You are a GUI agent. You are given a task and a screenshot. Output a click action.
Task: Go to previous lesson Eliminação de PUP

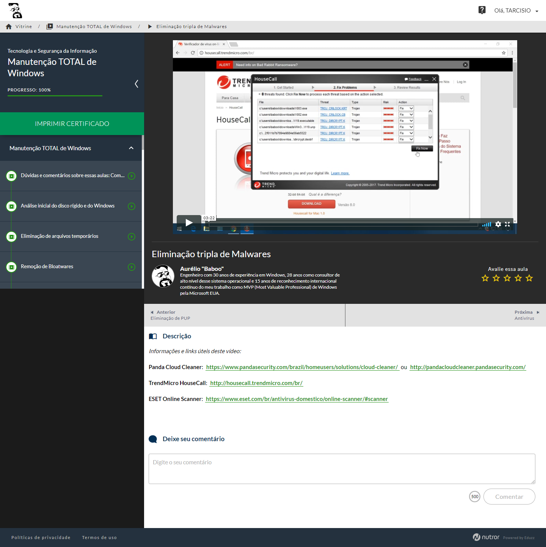pyautogui.click(x=170, y=315)
